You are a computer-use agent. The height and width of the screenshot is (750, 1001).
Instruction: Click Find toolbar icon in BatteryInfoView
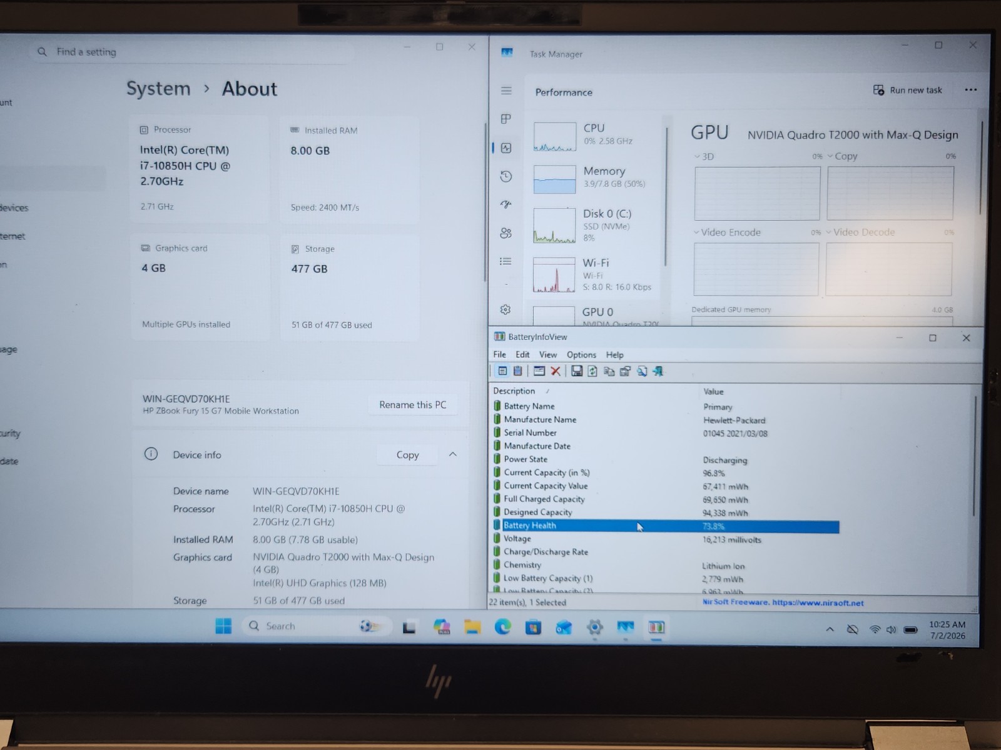pyautogui.click(x=642, y=371)
